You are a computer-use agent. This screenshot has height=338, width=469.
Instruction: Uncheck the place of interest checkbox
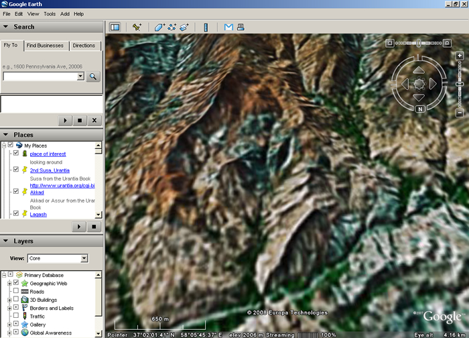pos(16,154)
